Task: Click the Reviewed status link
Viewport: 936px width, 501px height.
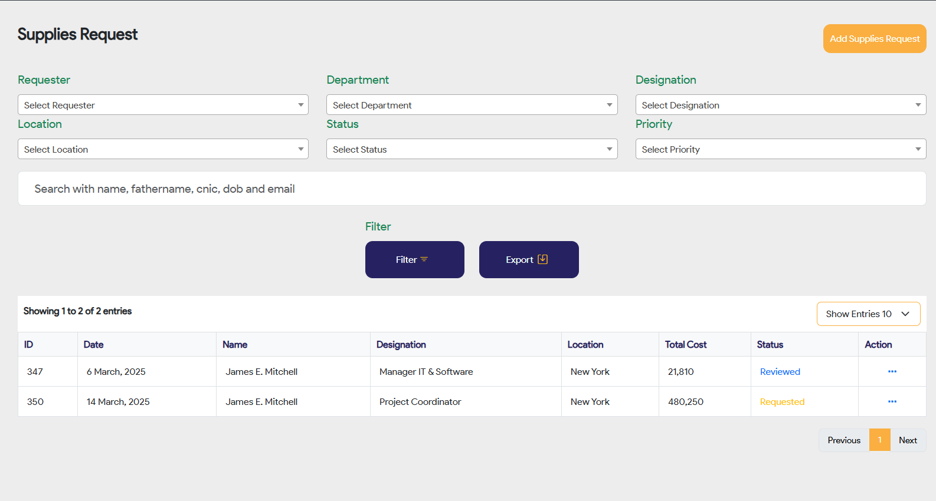Action: (780, 371)
